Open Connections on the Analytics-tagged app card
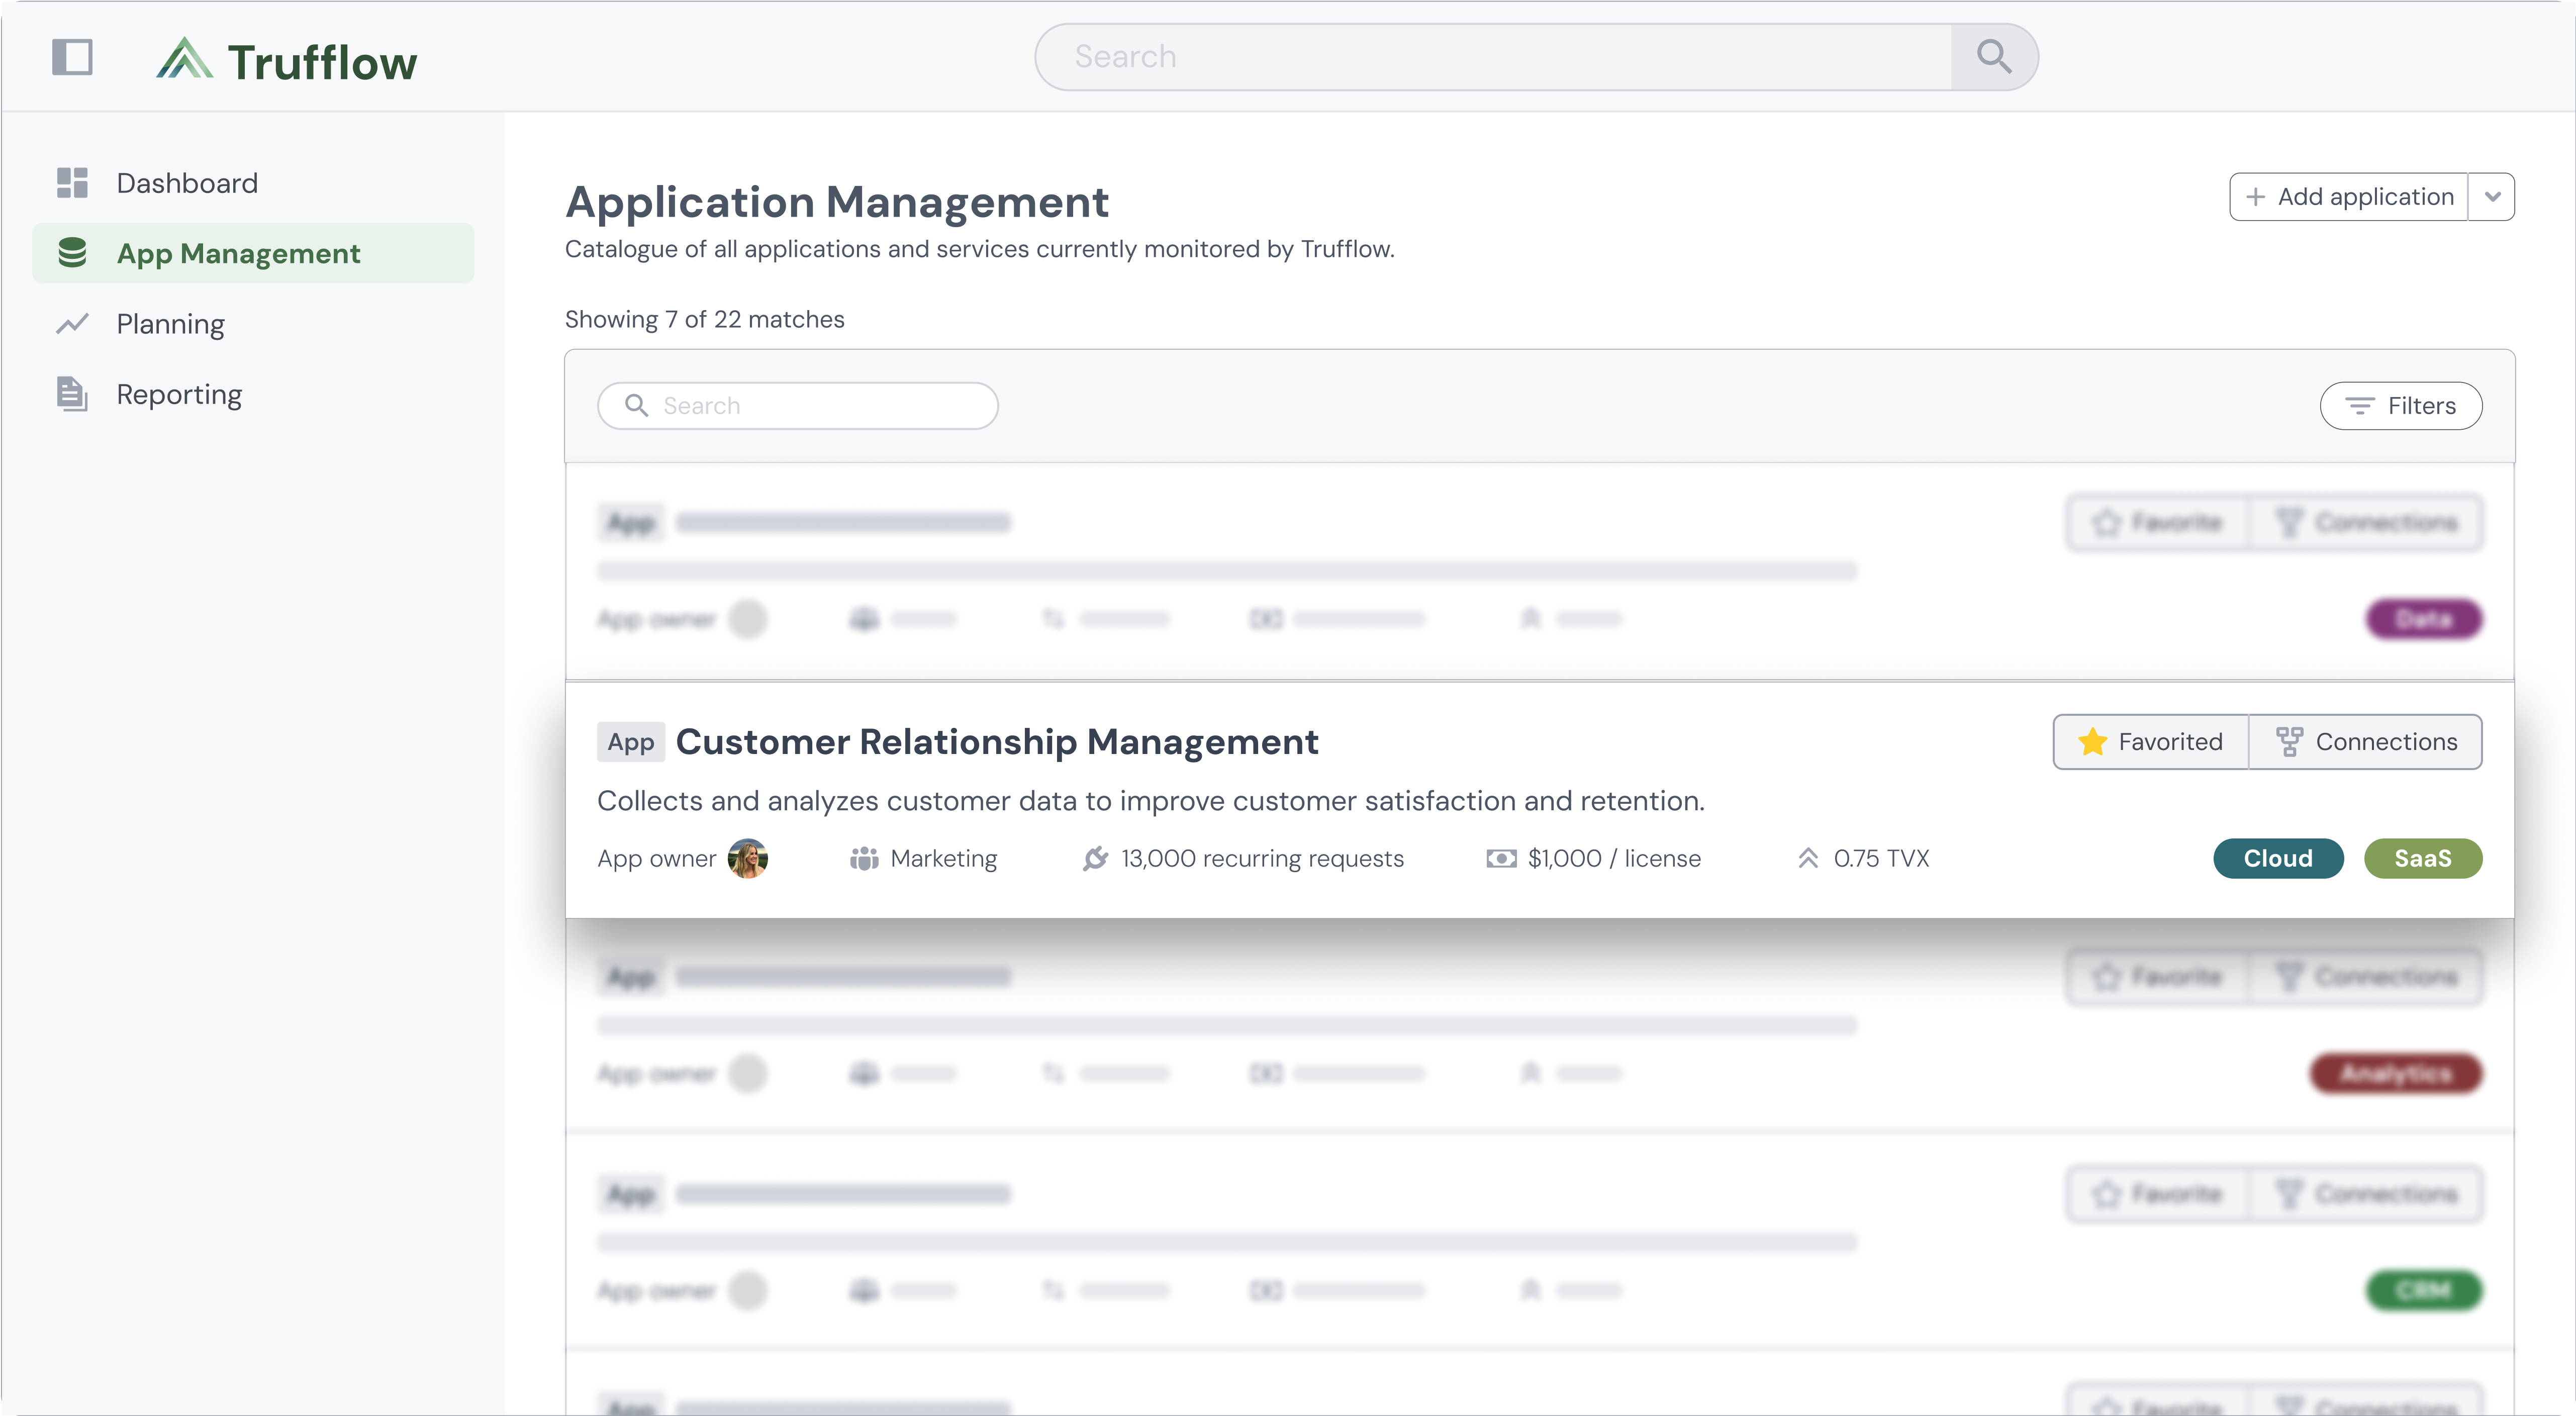Screen dimensions: 2576x1416 click(x=2366, y=976)
